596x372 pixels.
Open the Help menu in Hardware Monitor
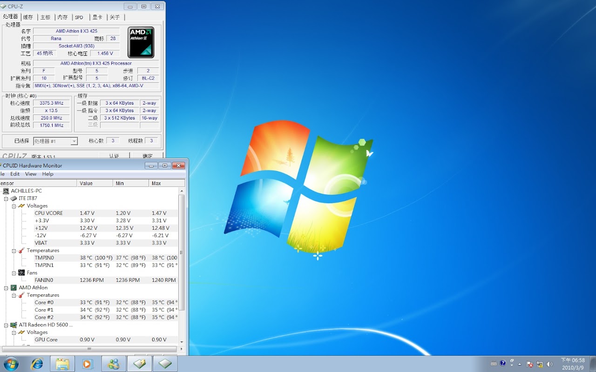pos(48,174)
